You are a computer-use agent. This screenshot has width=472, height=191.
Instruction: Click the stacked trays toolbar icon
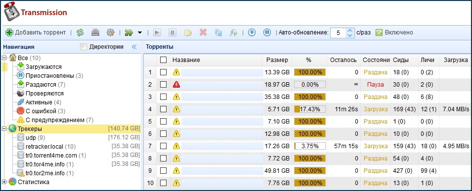point(95,32)
